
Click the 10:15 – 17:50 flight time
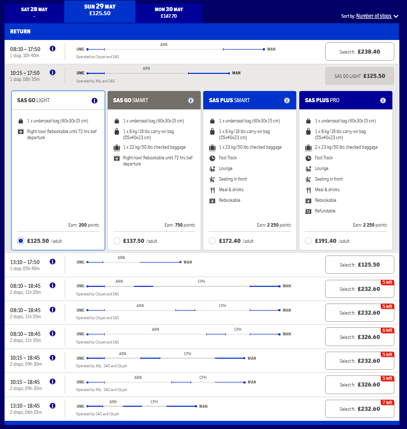pyautogui.click(x=25, y=73)
